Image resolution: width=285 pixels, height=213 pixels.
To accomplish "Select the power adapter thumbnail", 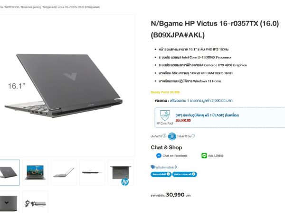I will (35, 202).
